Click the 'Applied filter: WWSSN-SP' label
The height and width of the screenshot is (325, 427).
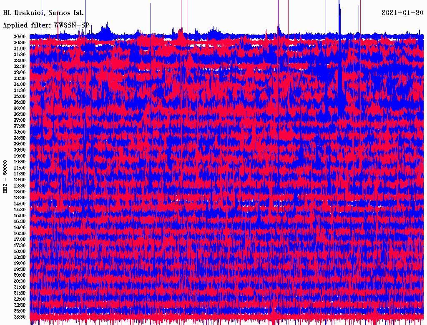46,25
